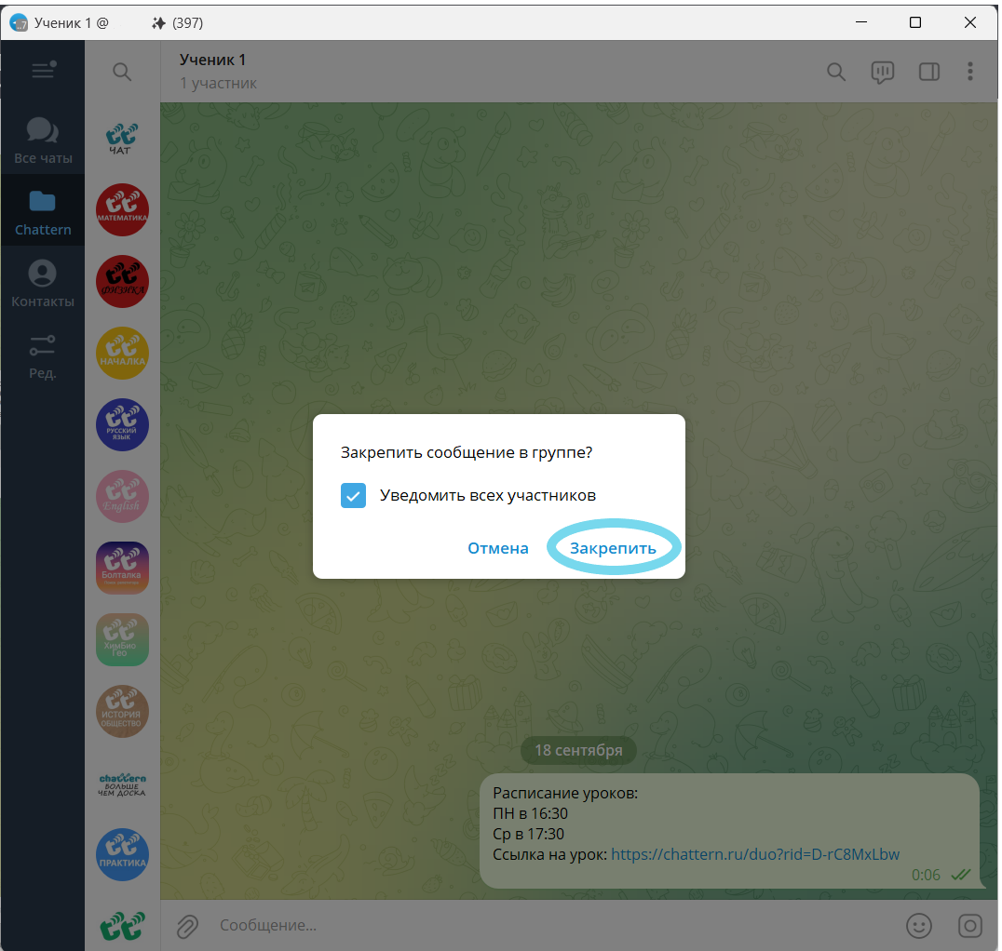The width and height of the screenshot is (1002, 951).
Task: Open the Контакты section
Action: pos(43,284)
